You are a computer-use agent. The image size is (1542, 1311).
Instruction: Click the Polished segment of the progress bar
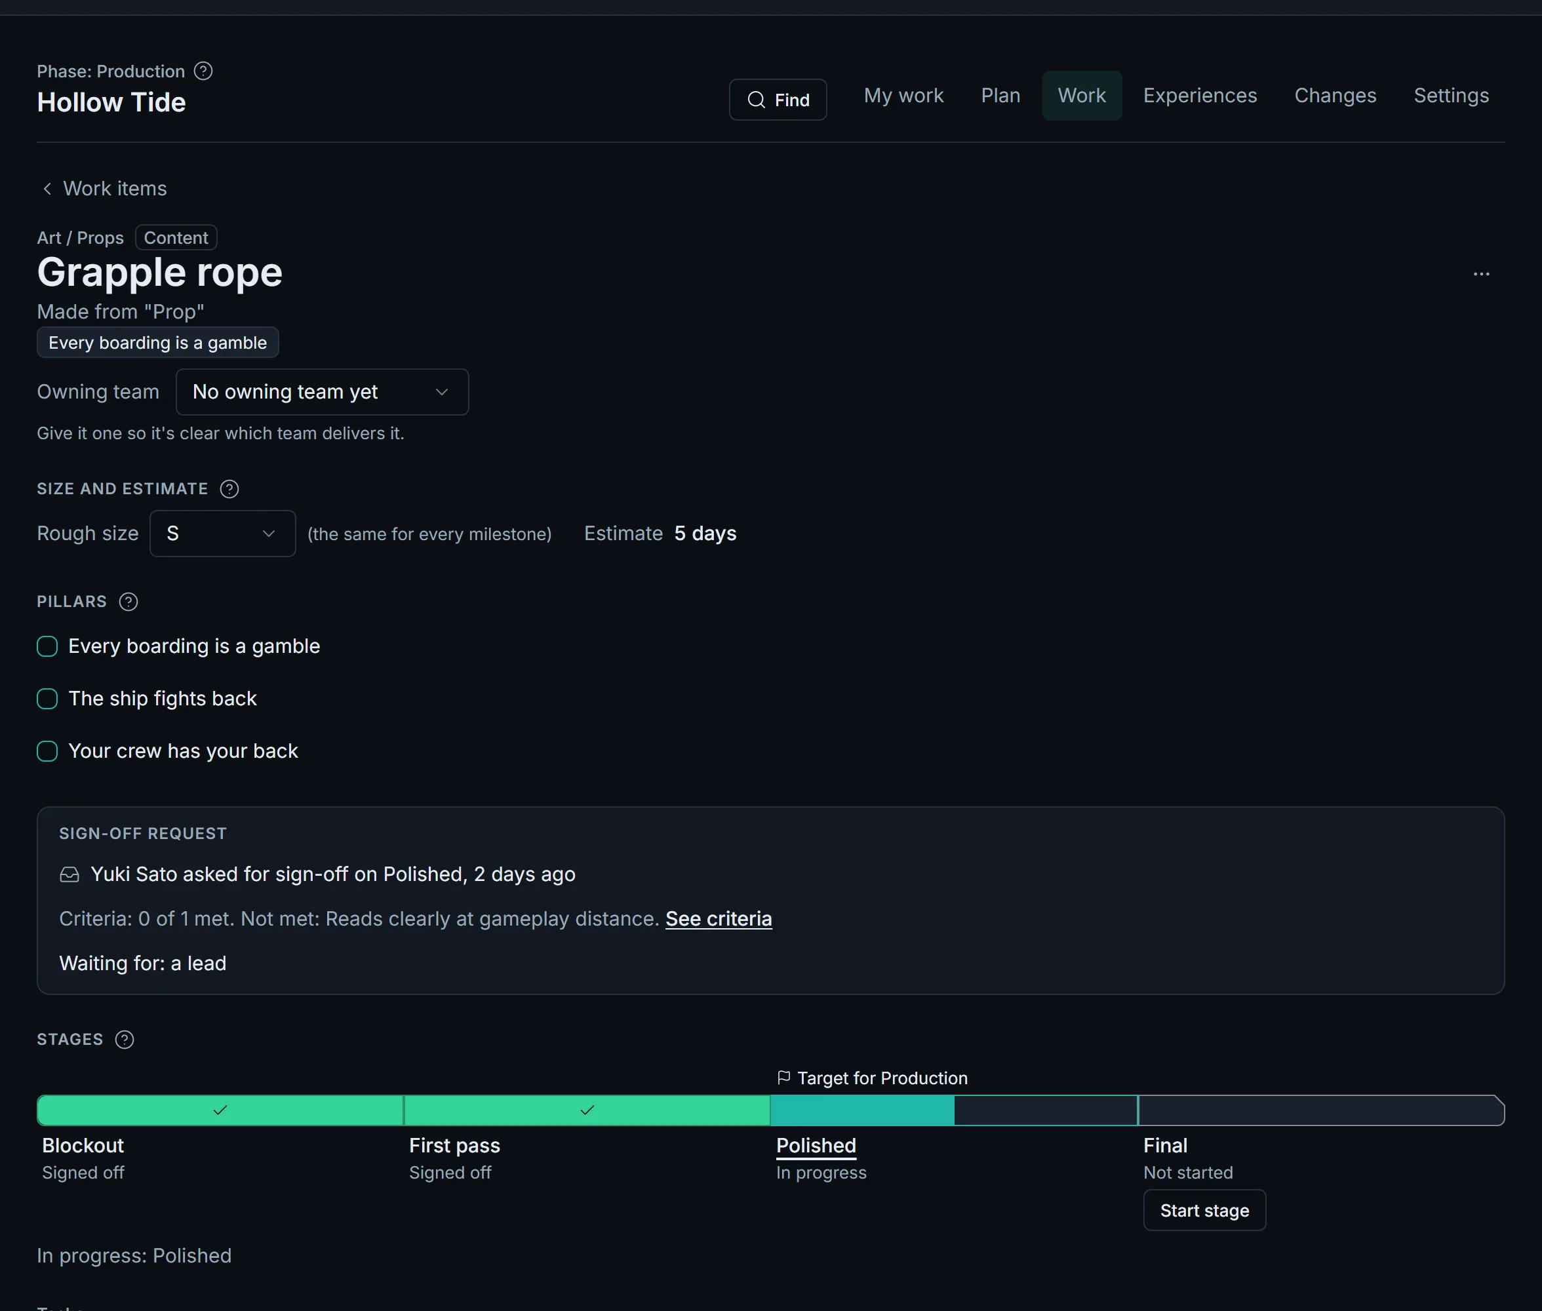pos(953,1110)
